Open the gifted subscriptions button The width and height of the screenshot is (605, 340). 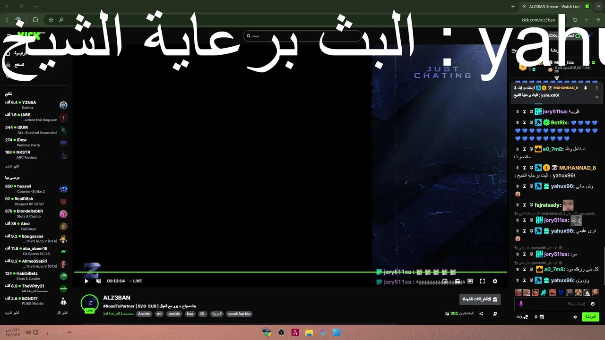[480, 299]
